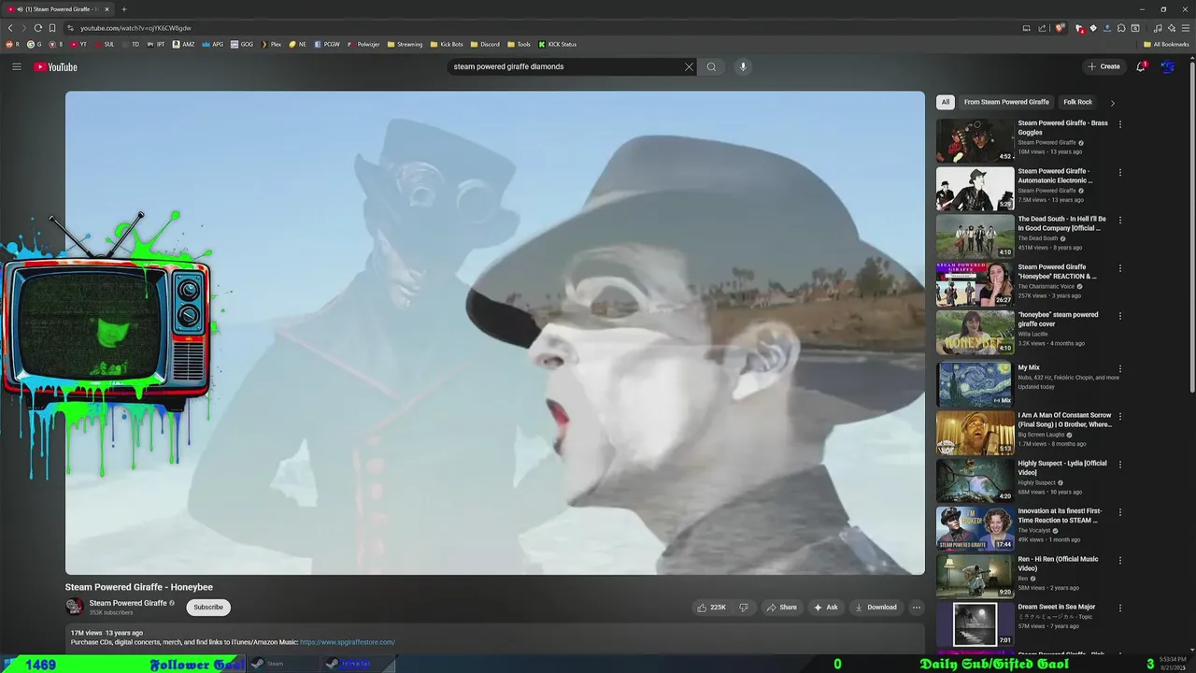Open Automatonic Electronic video thumbnail

point(975,188)
